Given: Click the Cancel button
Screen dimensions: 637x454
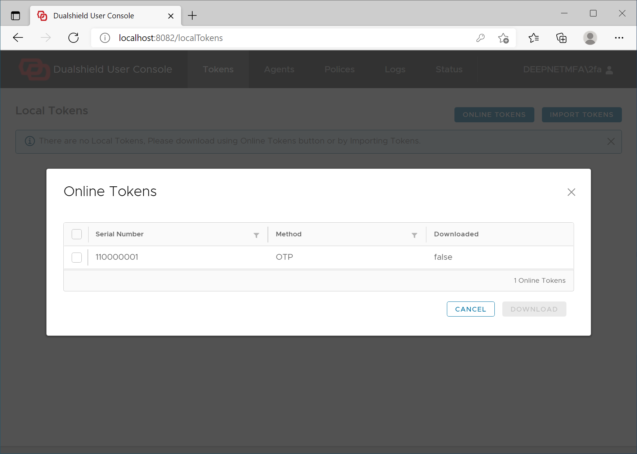Looking at the screenshot, I should coord(470,309).
